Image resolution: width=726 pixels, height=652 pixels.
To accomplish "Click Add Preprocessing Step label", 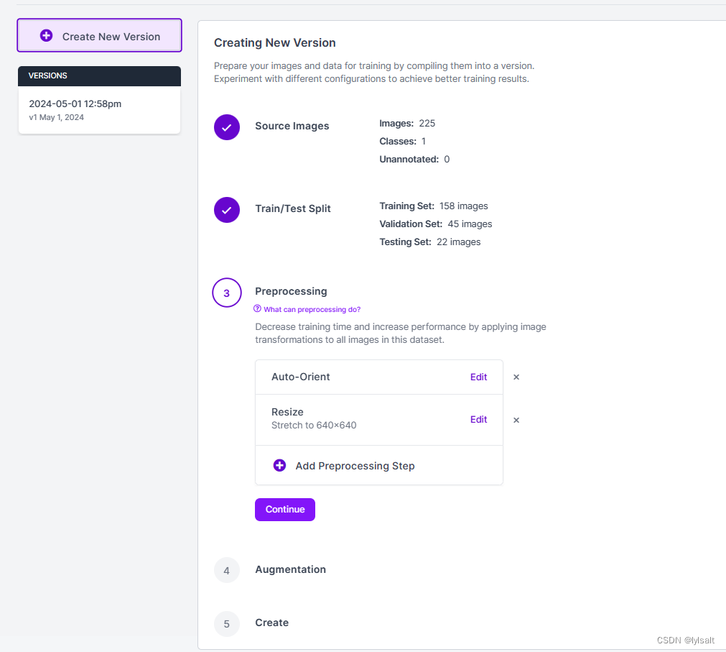I will click(355, 466).
